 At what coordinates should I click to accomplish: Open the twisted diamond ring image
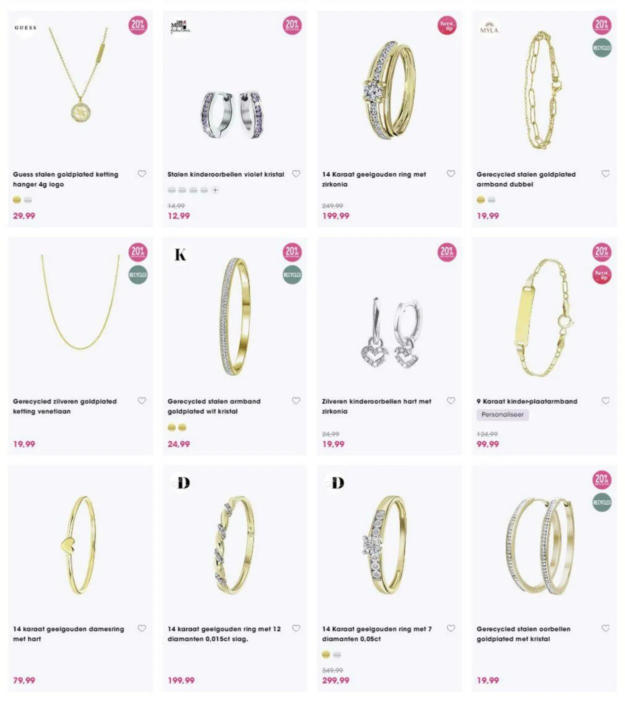tap(235, 545)
